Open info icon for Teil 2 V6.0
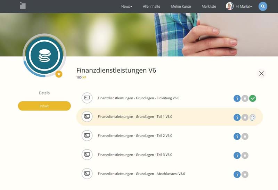278x190 pixels. [x=237, y=136]
